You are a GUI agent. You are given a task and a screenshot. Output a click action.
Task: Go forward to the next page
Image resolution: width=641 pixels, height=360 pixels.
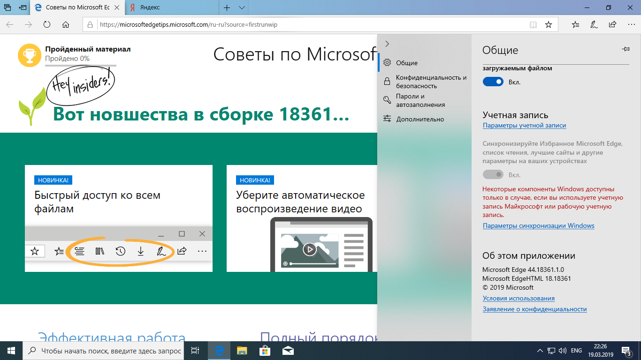point(28,24)
